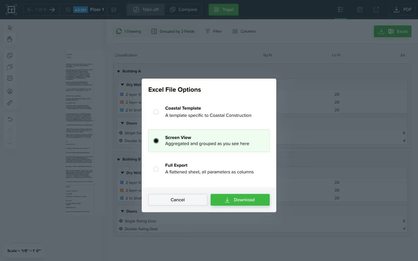
Task: Select the arrow pointer tool
Action: [x=10, y=28]
